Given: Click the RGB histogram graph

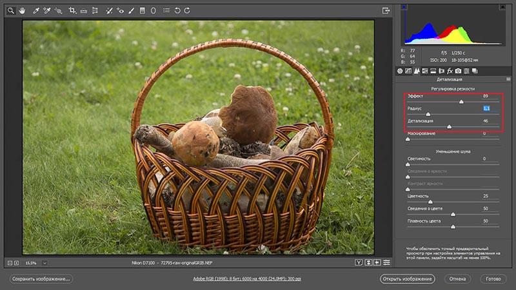Looking at the screenshot, I should click(453, 24).
